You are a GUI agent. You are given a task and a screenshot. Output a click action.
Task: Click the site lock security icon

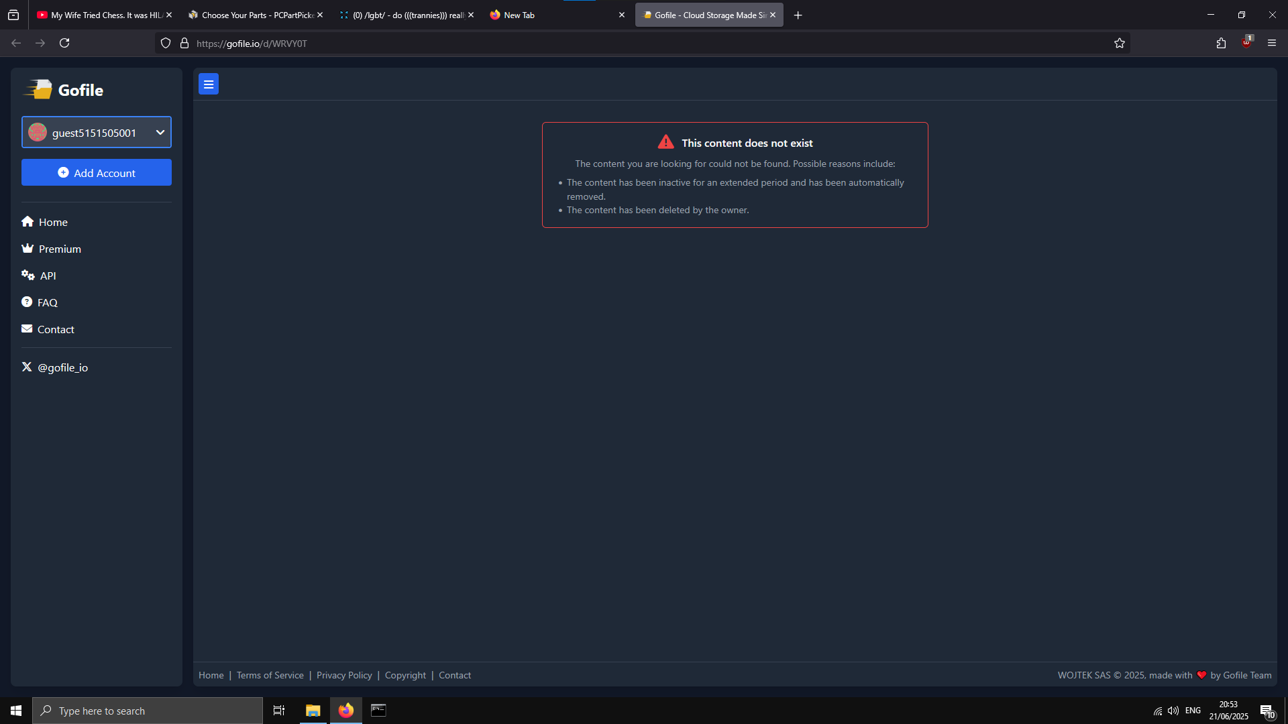[184, 43]
